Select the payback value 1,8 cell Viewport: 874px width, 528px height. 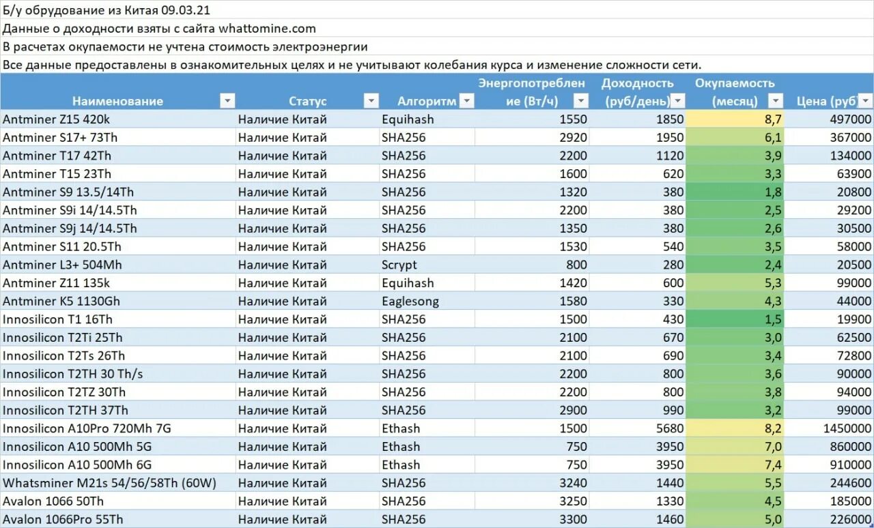pyautogui.click(x=735, y=192)
